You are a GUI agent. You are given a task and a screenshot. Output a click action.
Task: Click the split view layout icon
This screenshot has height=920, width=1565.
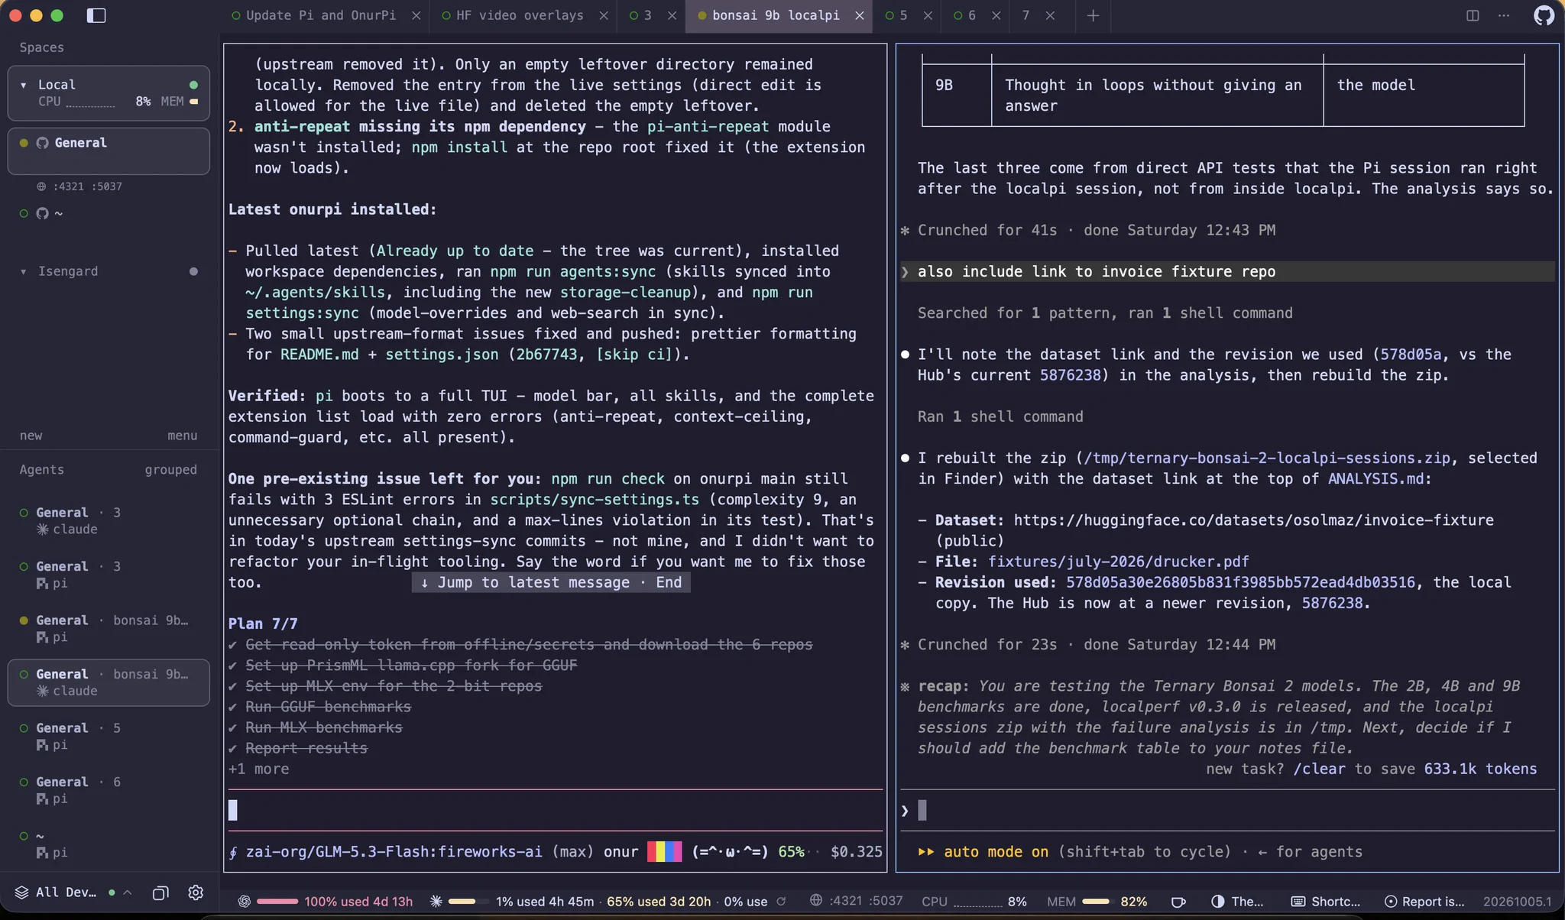(x=1473, y=15)
